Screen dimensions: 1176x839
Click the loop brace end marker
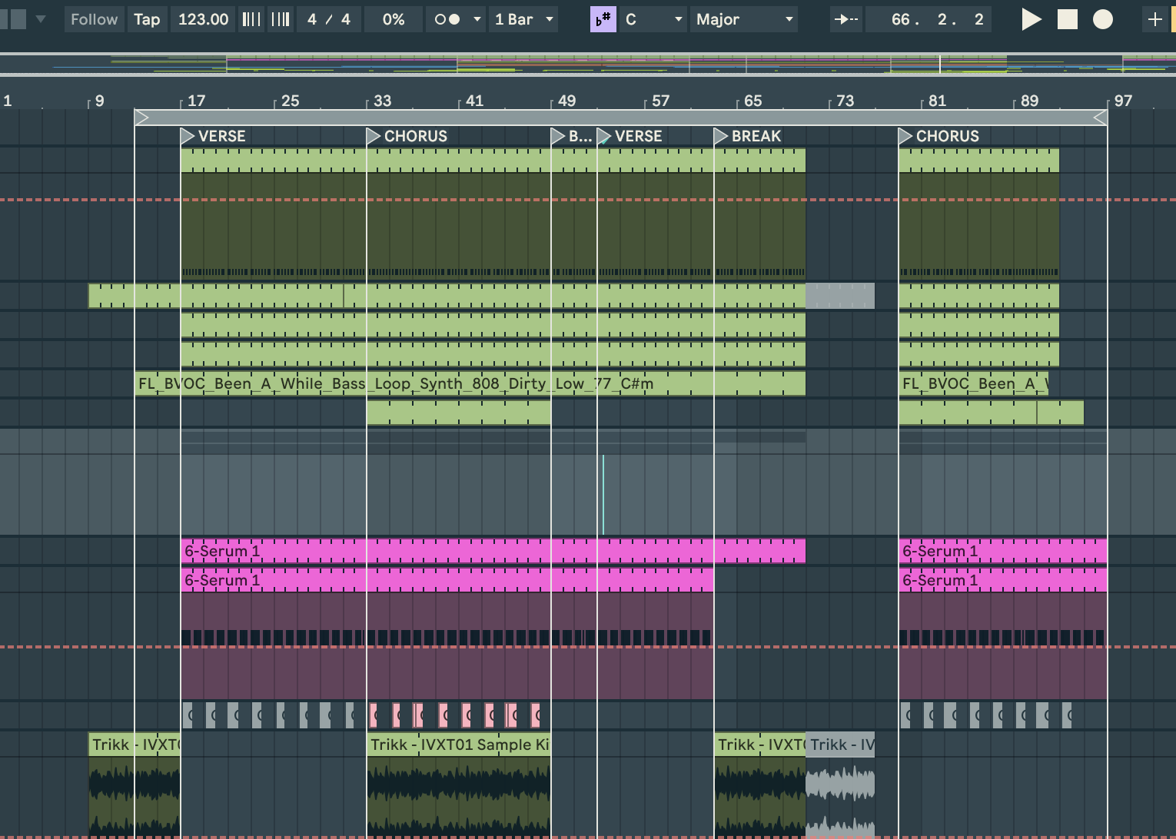1100,117
